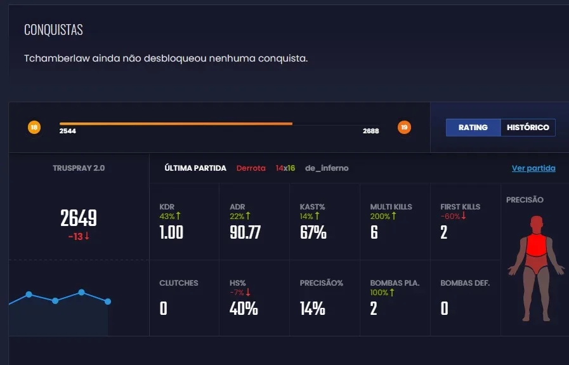Click the first visible rating graph point
569x365 pixels.
(29, 294)
